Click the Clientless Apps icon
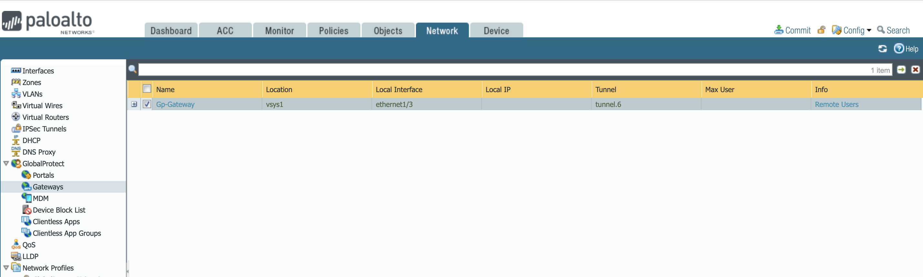 [x=26, y=221]
